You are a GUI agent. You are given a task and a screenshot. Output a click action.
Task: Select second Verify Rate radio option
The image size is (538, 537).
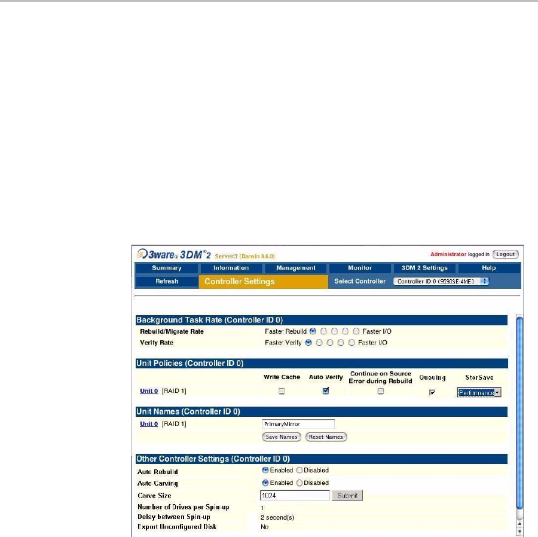click(319, 343)
